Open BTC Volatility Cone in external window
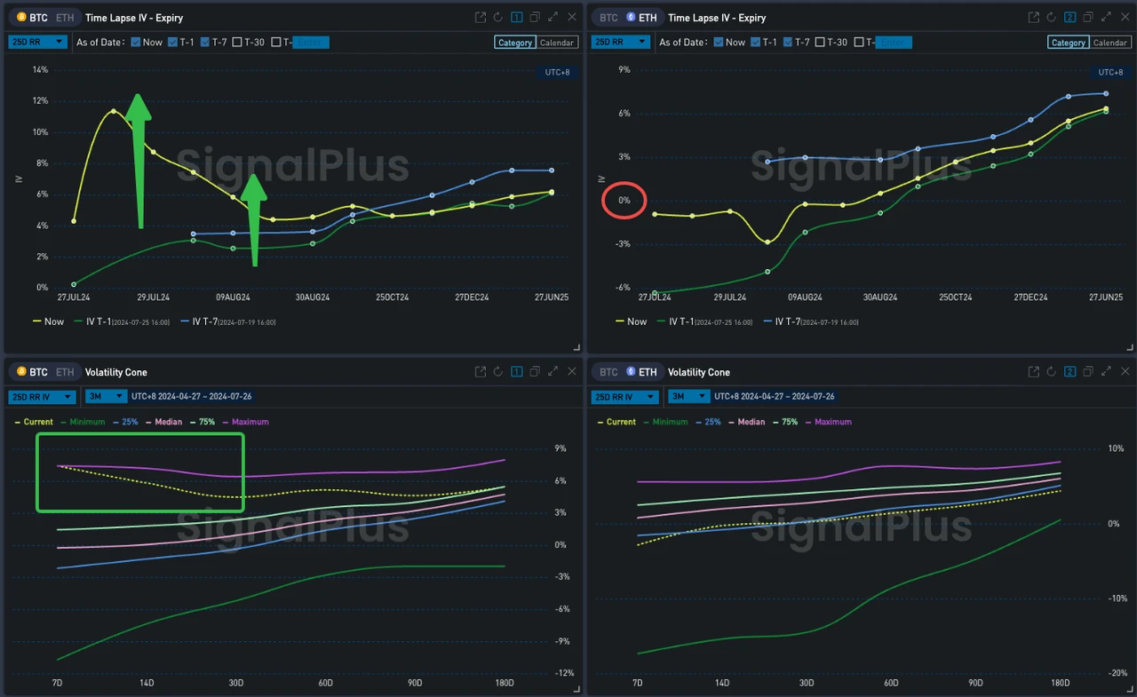The width and height of the screenshot is (1137, 697). coord(480,372)
